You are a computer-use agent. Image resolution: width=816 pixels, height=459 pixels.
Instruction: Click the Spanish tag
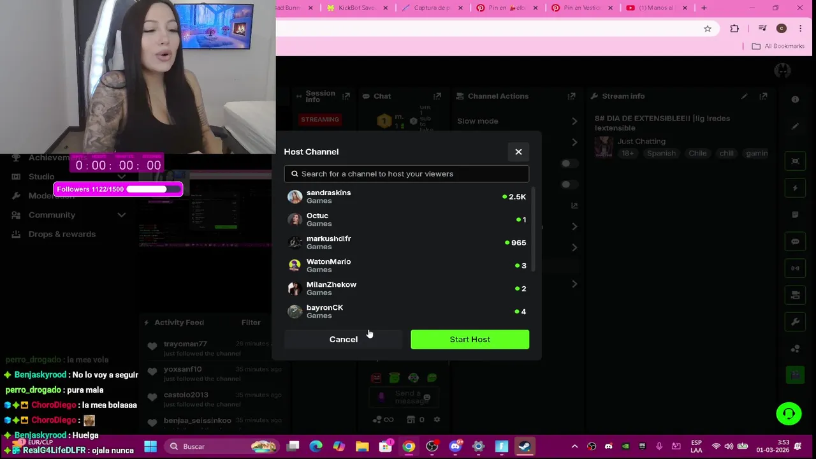[661, 154]
